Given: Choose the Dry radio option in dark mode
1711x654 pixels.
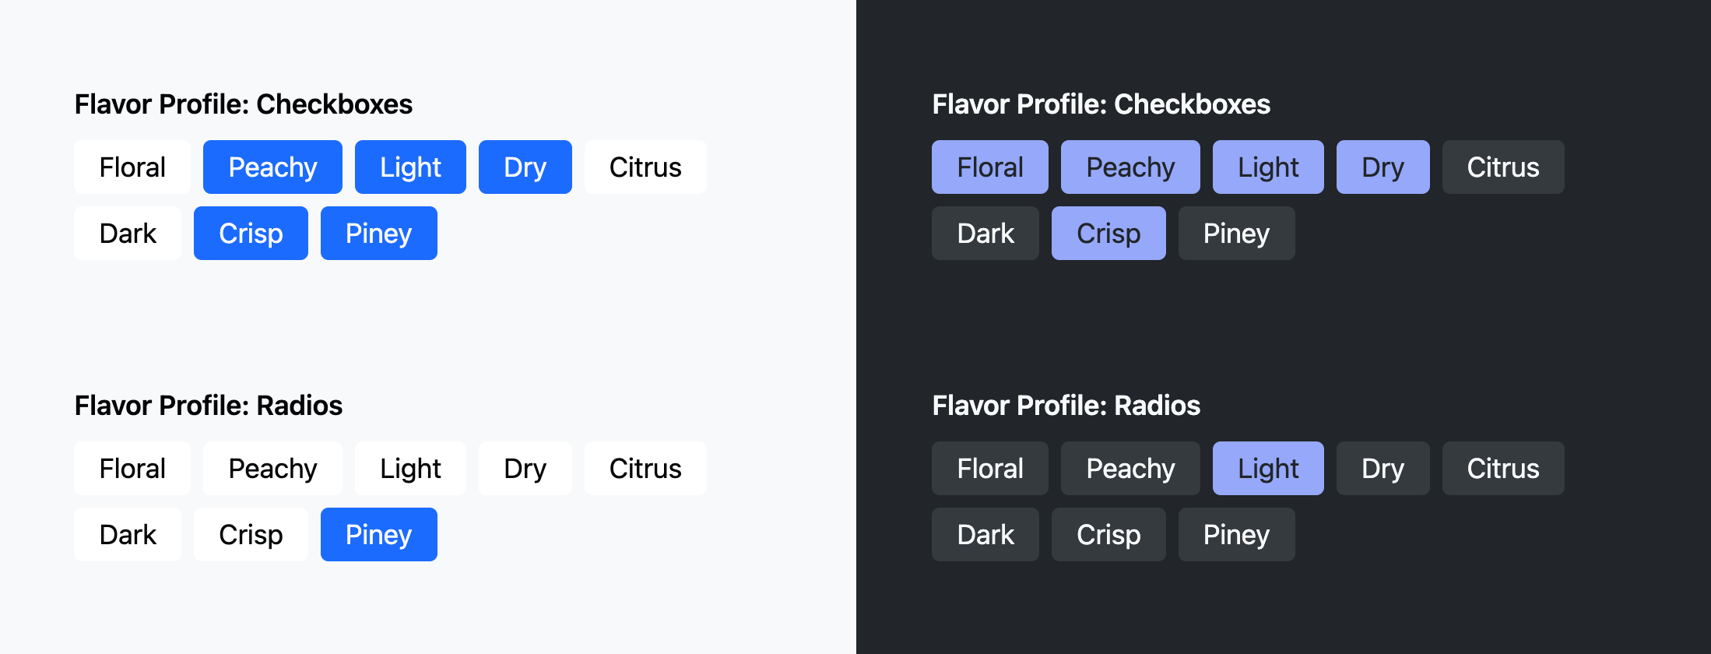Looking at the screenshot, I should pos(1383,468).
